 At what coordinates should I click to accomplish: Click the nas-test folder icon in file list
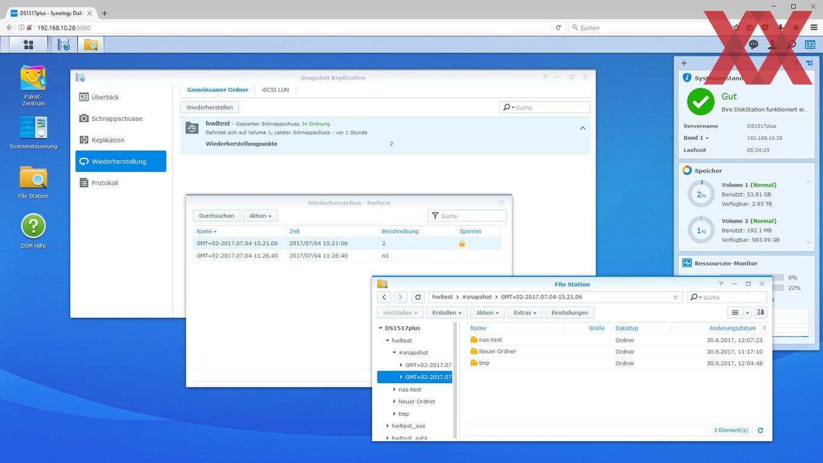click(x=474, y=340)
